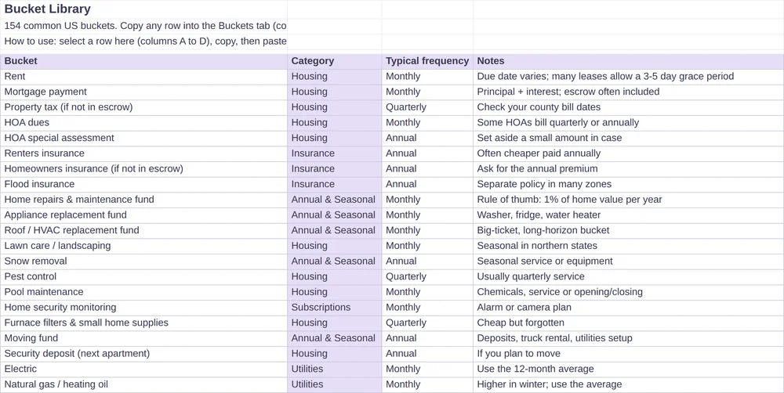
Task: Select 'Home repairs & maintenance fund' cell
Action: (143, 200)
